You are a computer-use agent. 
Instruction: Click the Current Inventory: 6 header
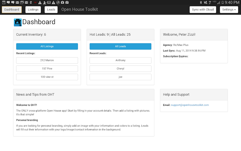pos(47,35)
